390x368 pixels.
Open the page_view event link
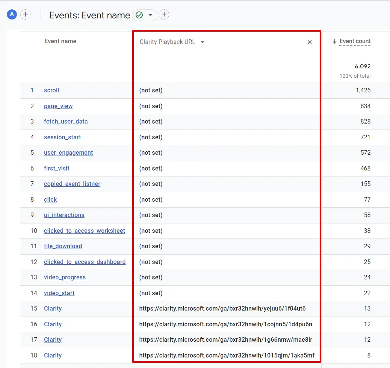(x=58, y=106)
